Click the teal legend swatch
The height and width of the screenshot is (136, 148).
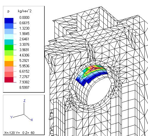pyautogui.click(x=9, y=42)
